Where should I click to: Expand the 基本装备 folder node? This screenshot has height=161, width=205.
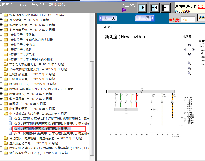pyautogui.click(x=1, y=20)
